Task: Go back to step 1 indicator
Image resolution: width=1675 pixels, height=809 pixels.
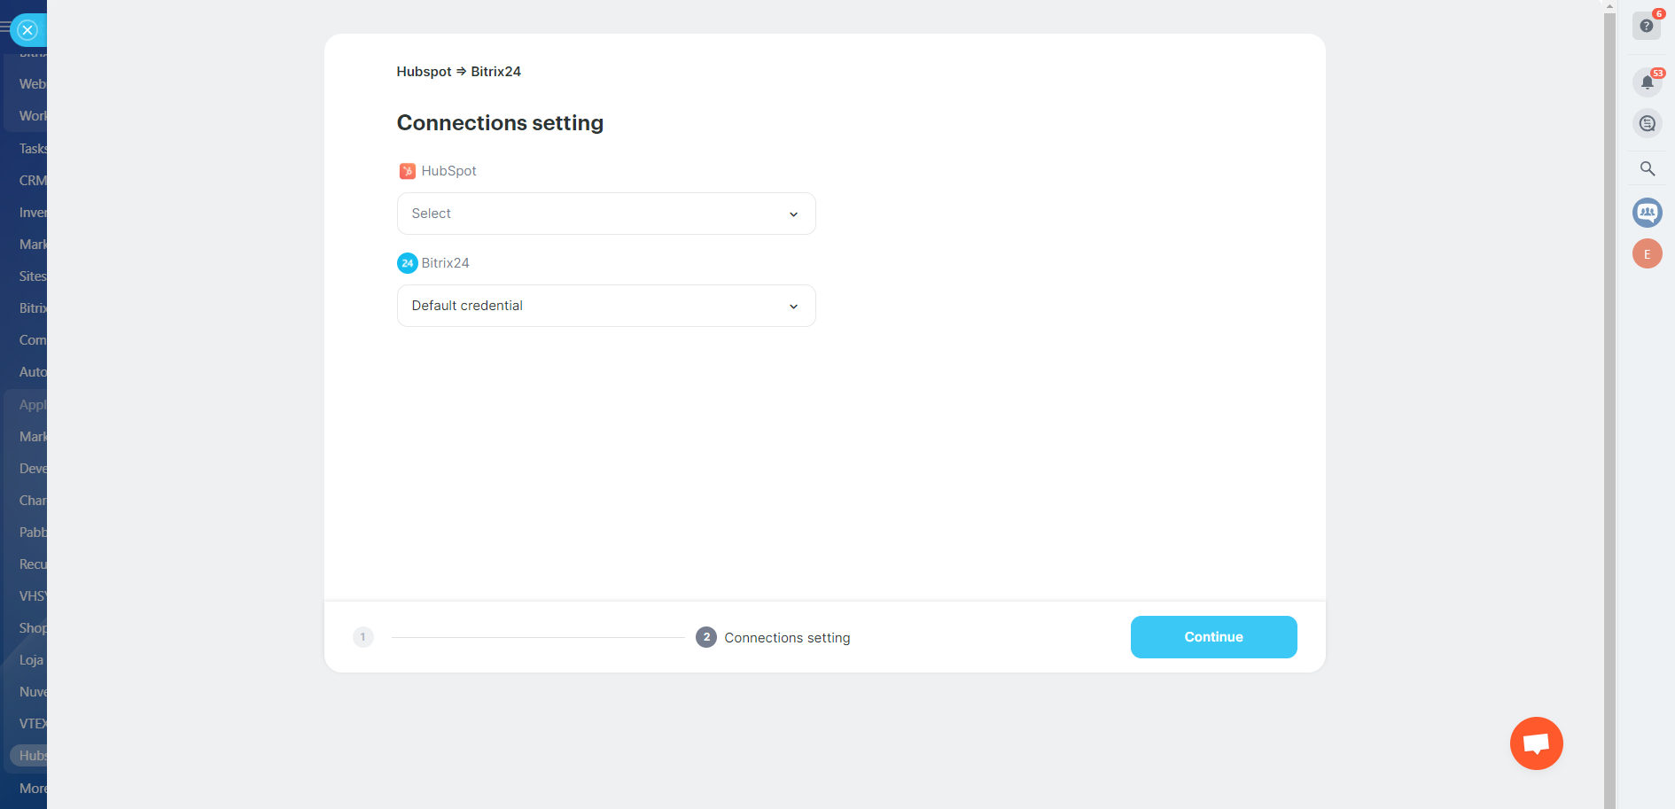Action: 362,637
